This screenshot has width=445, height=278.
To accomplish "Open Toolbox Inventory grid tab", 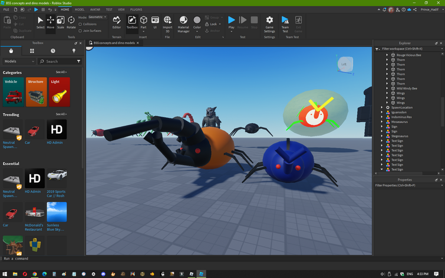I will coord(32,51).
